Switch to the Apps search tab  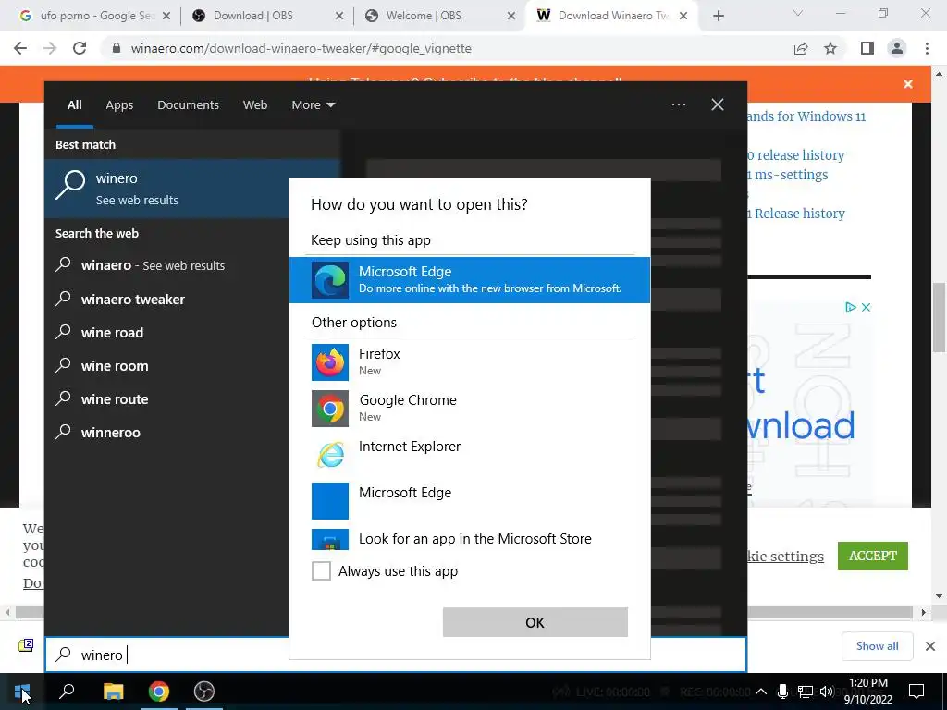[119, 104]
